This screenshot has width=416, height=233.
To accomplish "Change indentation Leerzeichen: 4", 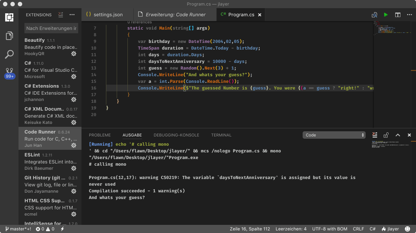I will click(291, 229).
